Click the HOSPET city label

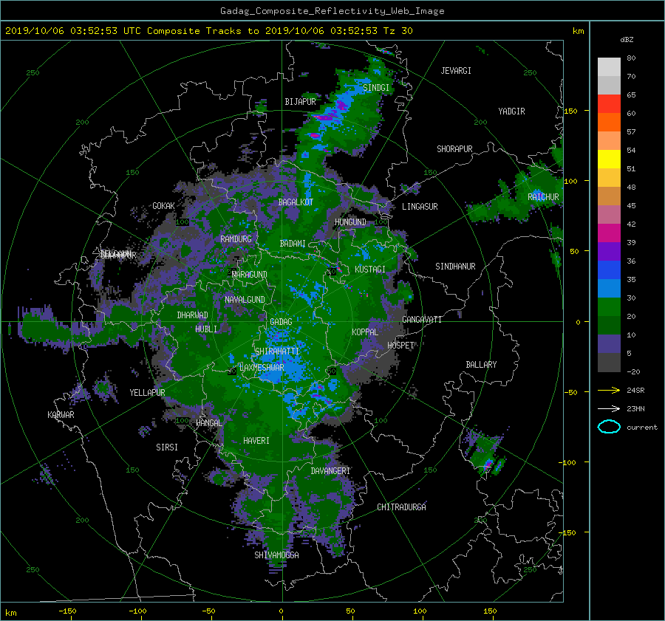coord(400,346)
